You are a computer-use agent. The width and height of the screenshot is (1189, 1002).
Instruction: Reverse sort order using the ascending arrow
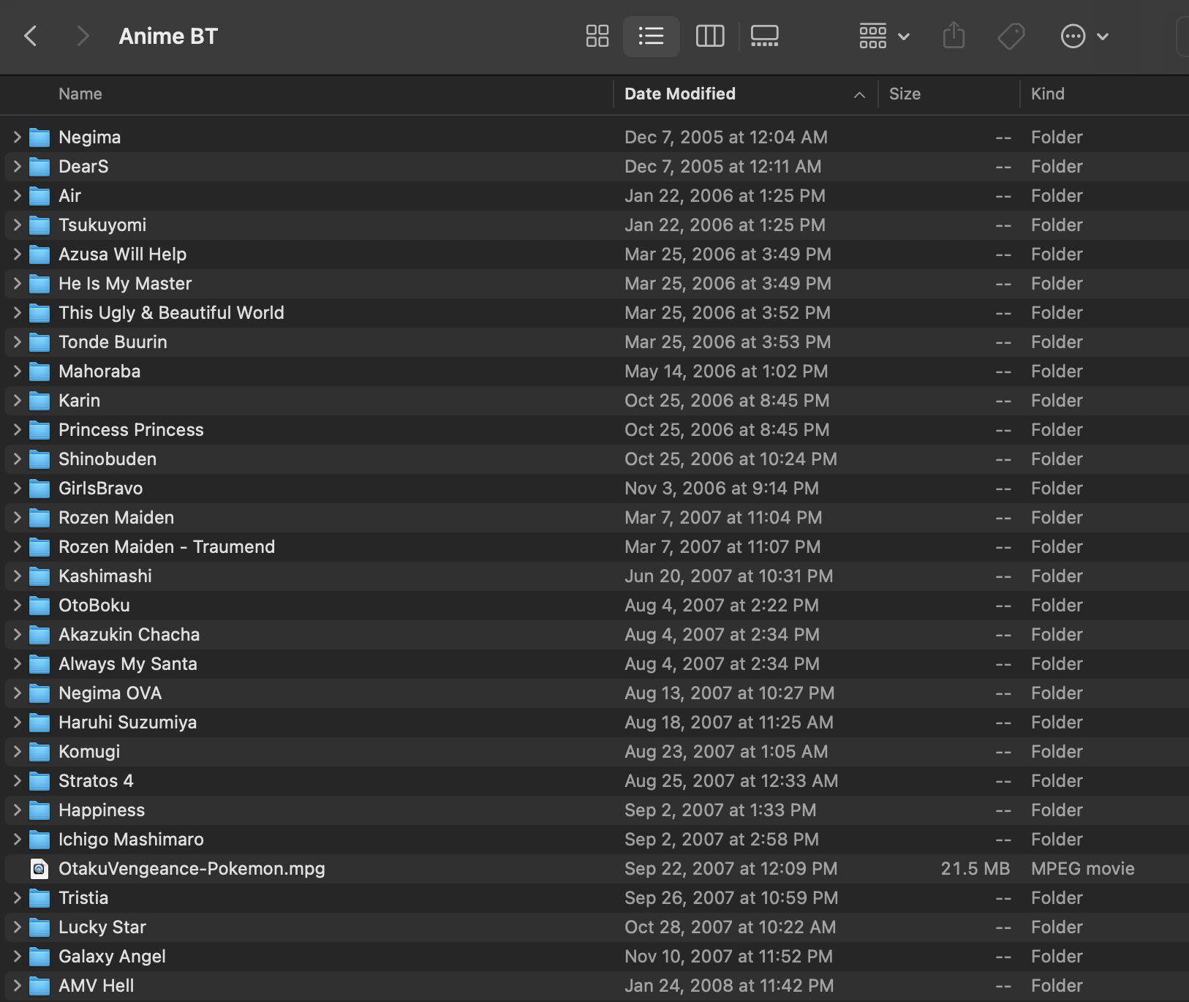(860, 94)
